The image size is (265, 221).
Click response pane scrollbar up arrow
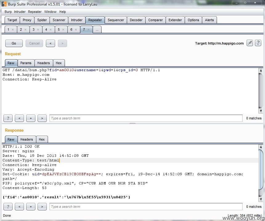point(261,147)
